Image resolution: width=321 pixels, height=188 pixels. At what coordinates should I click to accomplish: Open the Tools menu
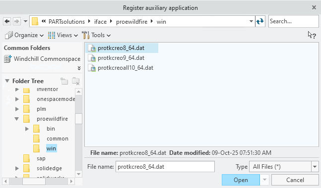[96, 35]
